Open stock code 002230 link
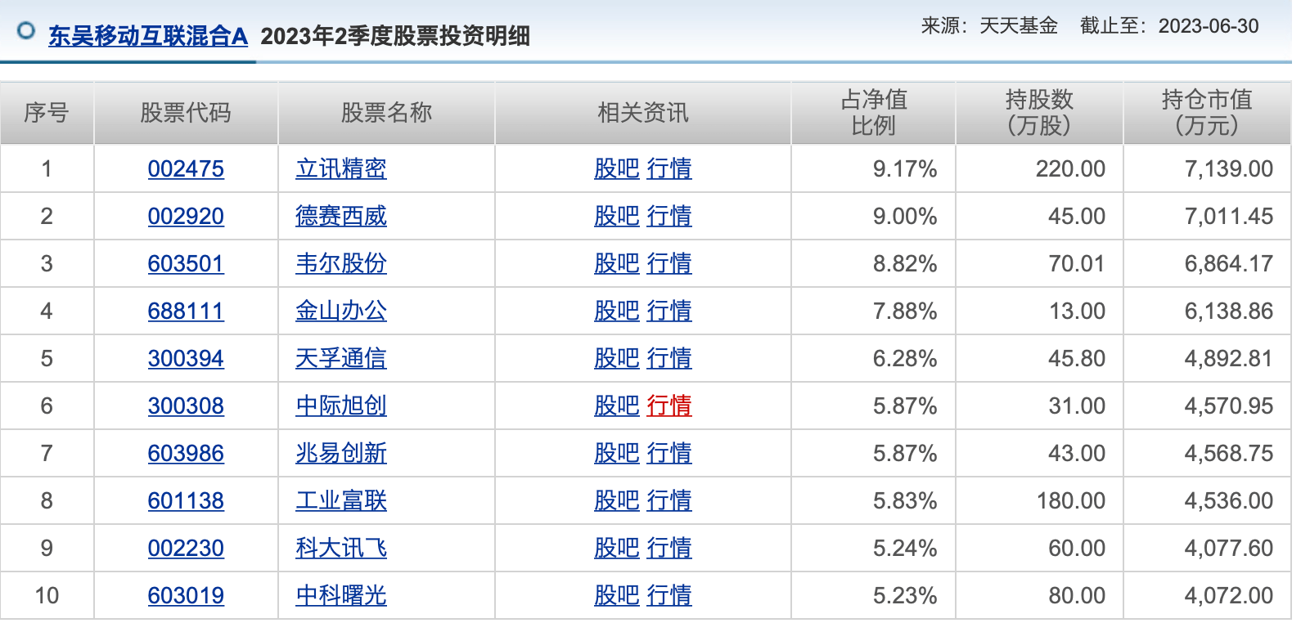 [186, 549]
